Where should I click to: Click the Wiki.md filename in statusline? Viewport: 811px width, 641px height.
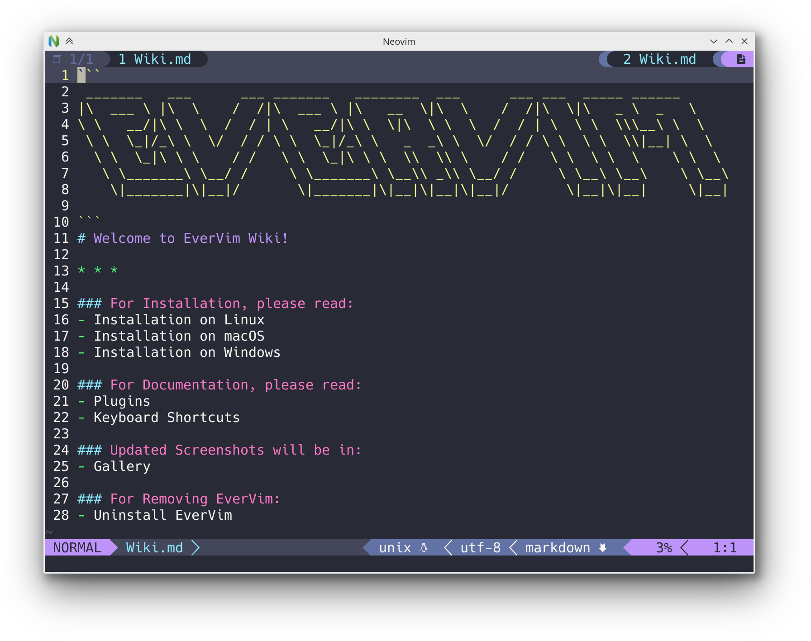click(x=154, y=548)
